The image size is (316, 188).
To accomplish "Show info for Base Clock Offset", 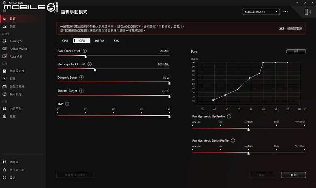I will pyautogui.click(x=85, y=51).
